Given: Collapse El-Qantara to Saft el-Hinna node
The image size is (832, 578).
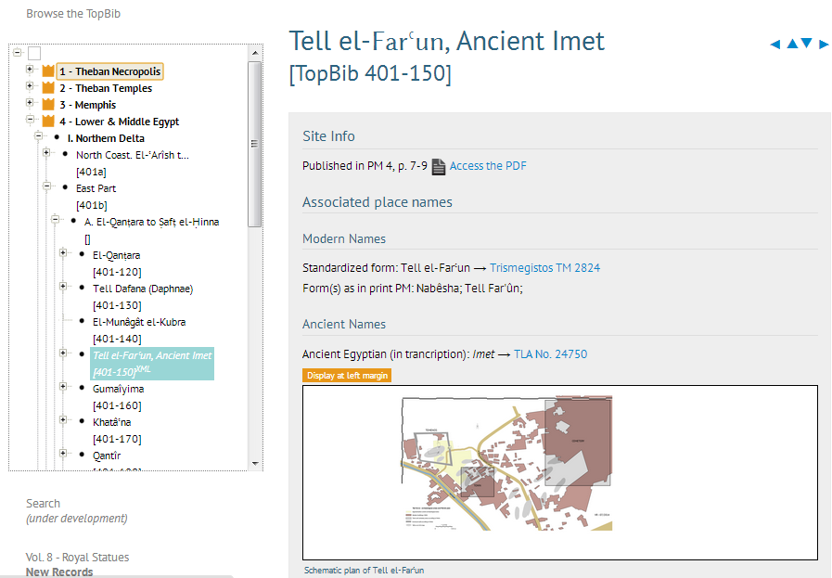Looking at the screenshot, I should coord(55,219).
